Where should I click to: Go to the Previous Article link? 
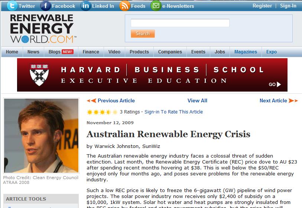[x=116, y=100]
